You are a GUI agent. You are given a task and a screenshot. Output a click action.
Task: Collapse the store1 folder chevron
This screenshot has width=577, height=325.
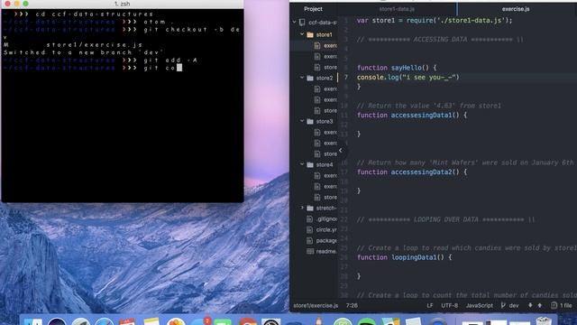(x=302, y=34)
